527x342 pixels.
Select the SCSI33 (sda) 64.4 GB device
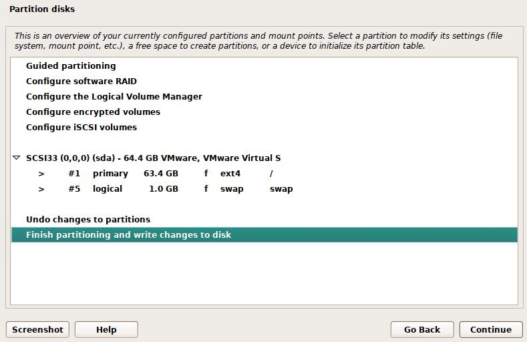(x=153, y=158)
